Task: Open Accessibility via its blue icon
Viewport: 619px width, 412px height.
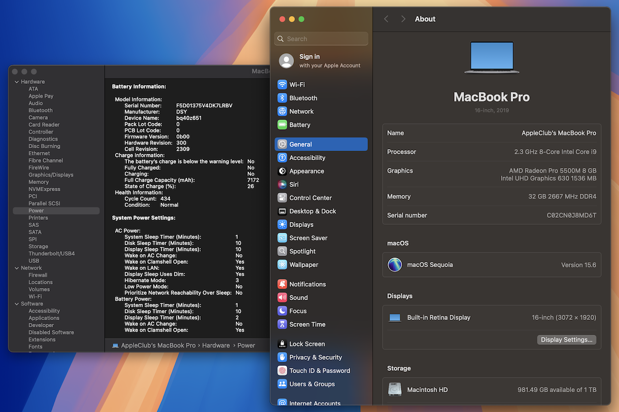Action: (x=282, y=158)
